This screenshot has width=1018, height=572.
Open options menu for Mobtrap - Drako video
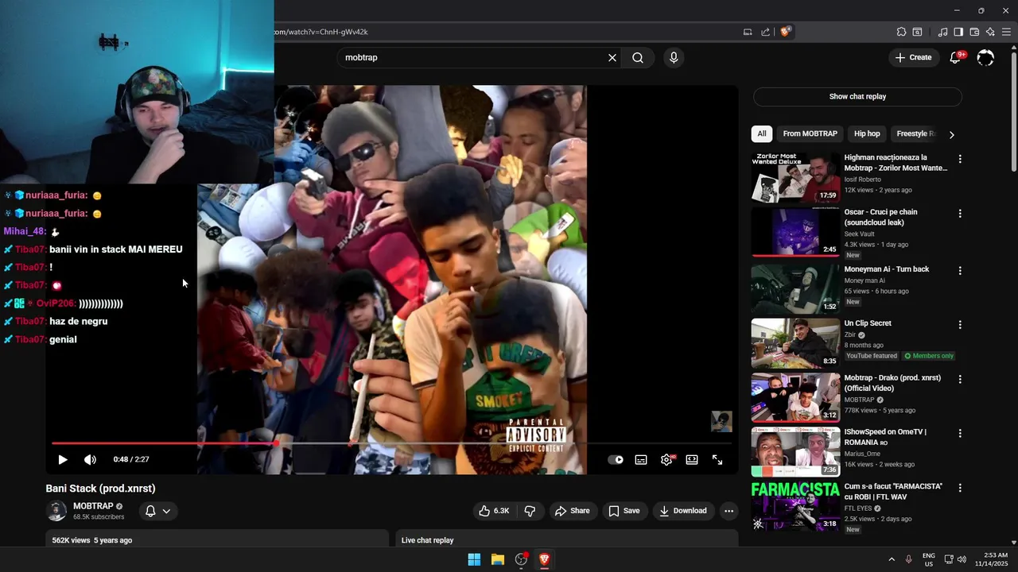[x=960, y=379]
